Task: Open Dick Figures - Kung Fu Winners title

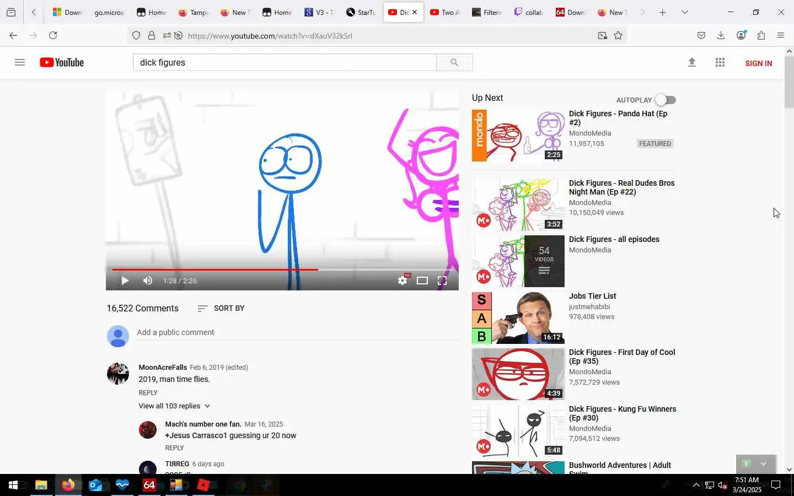Action: point(623,413)
